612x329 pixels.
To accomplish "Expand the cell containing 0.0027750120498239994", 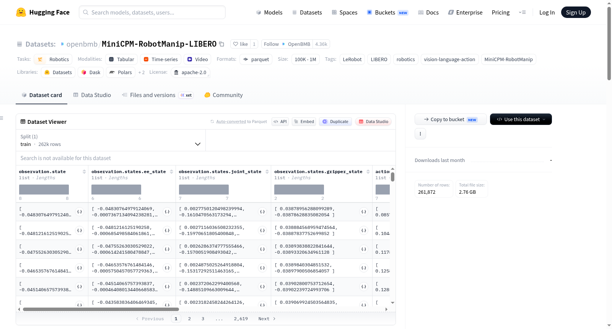I will (x=262, y=212).
